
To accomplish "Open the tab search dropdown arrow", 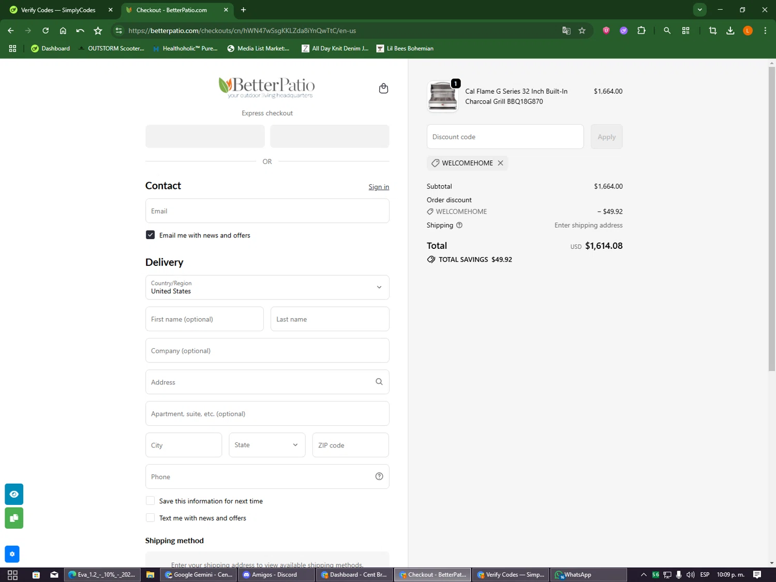I will pyautogui.click(x=699, y=9).
